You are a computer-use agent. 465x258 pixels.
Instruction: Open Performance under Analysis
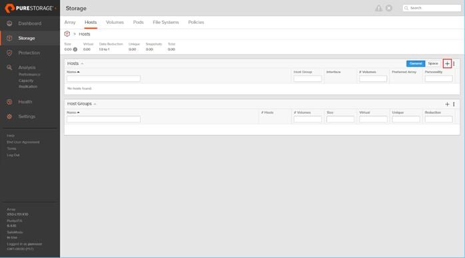[x=29, y=74]
